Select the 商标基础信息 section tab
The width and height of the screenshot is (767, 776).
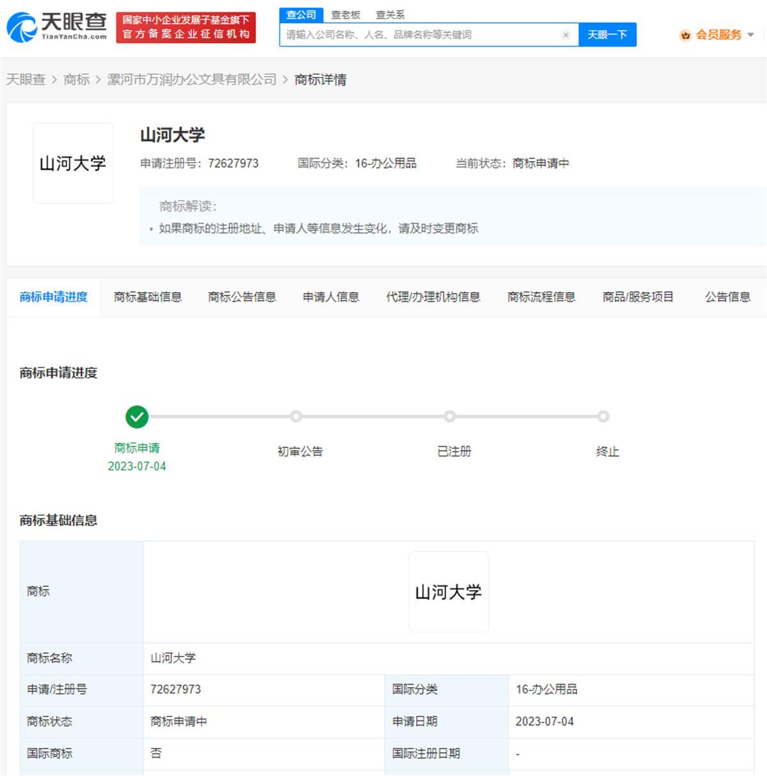[148, 296]
